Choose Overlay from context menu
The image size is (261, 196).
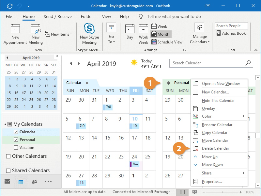tap(219, 108)
